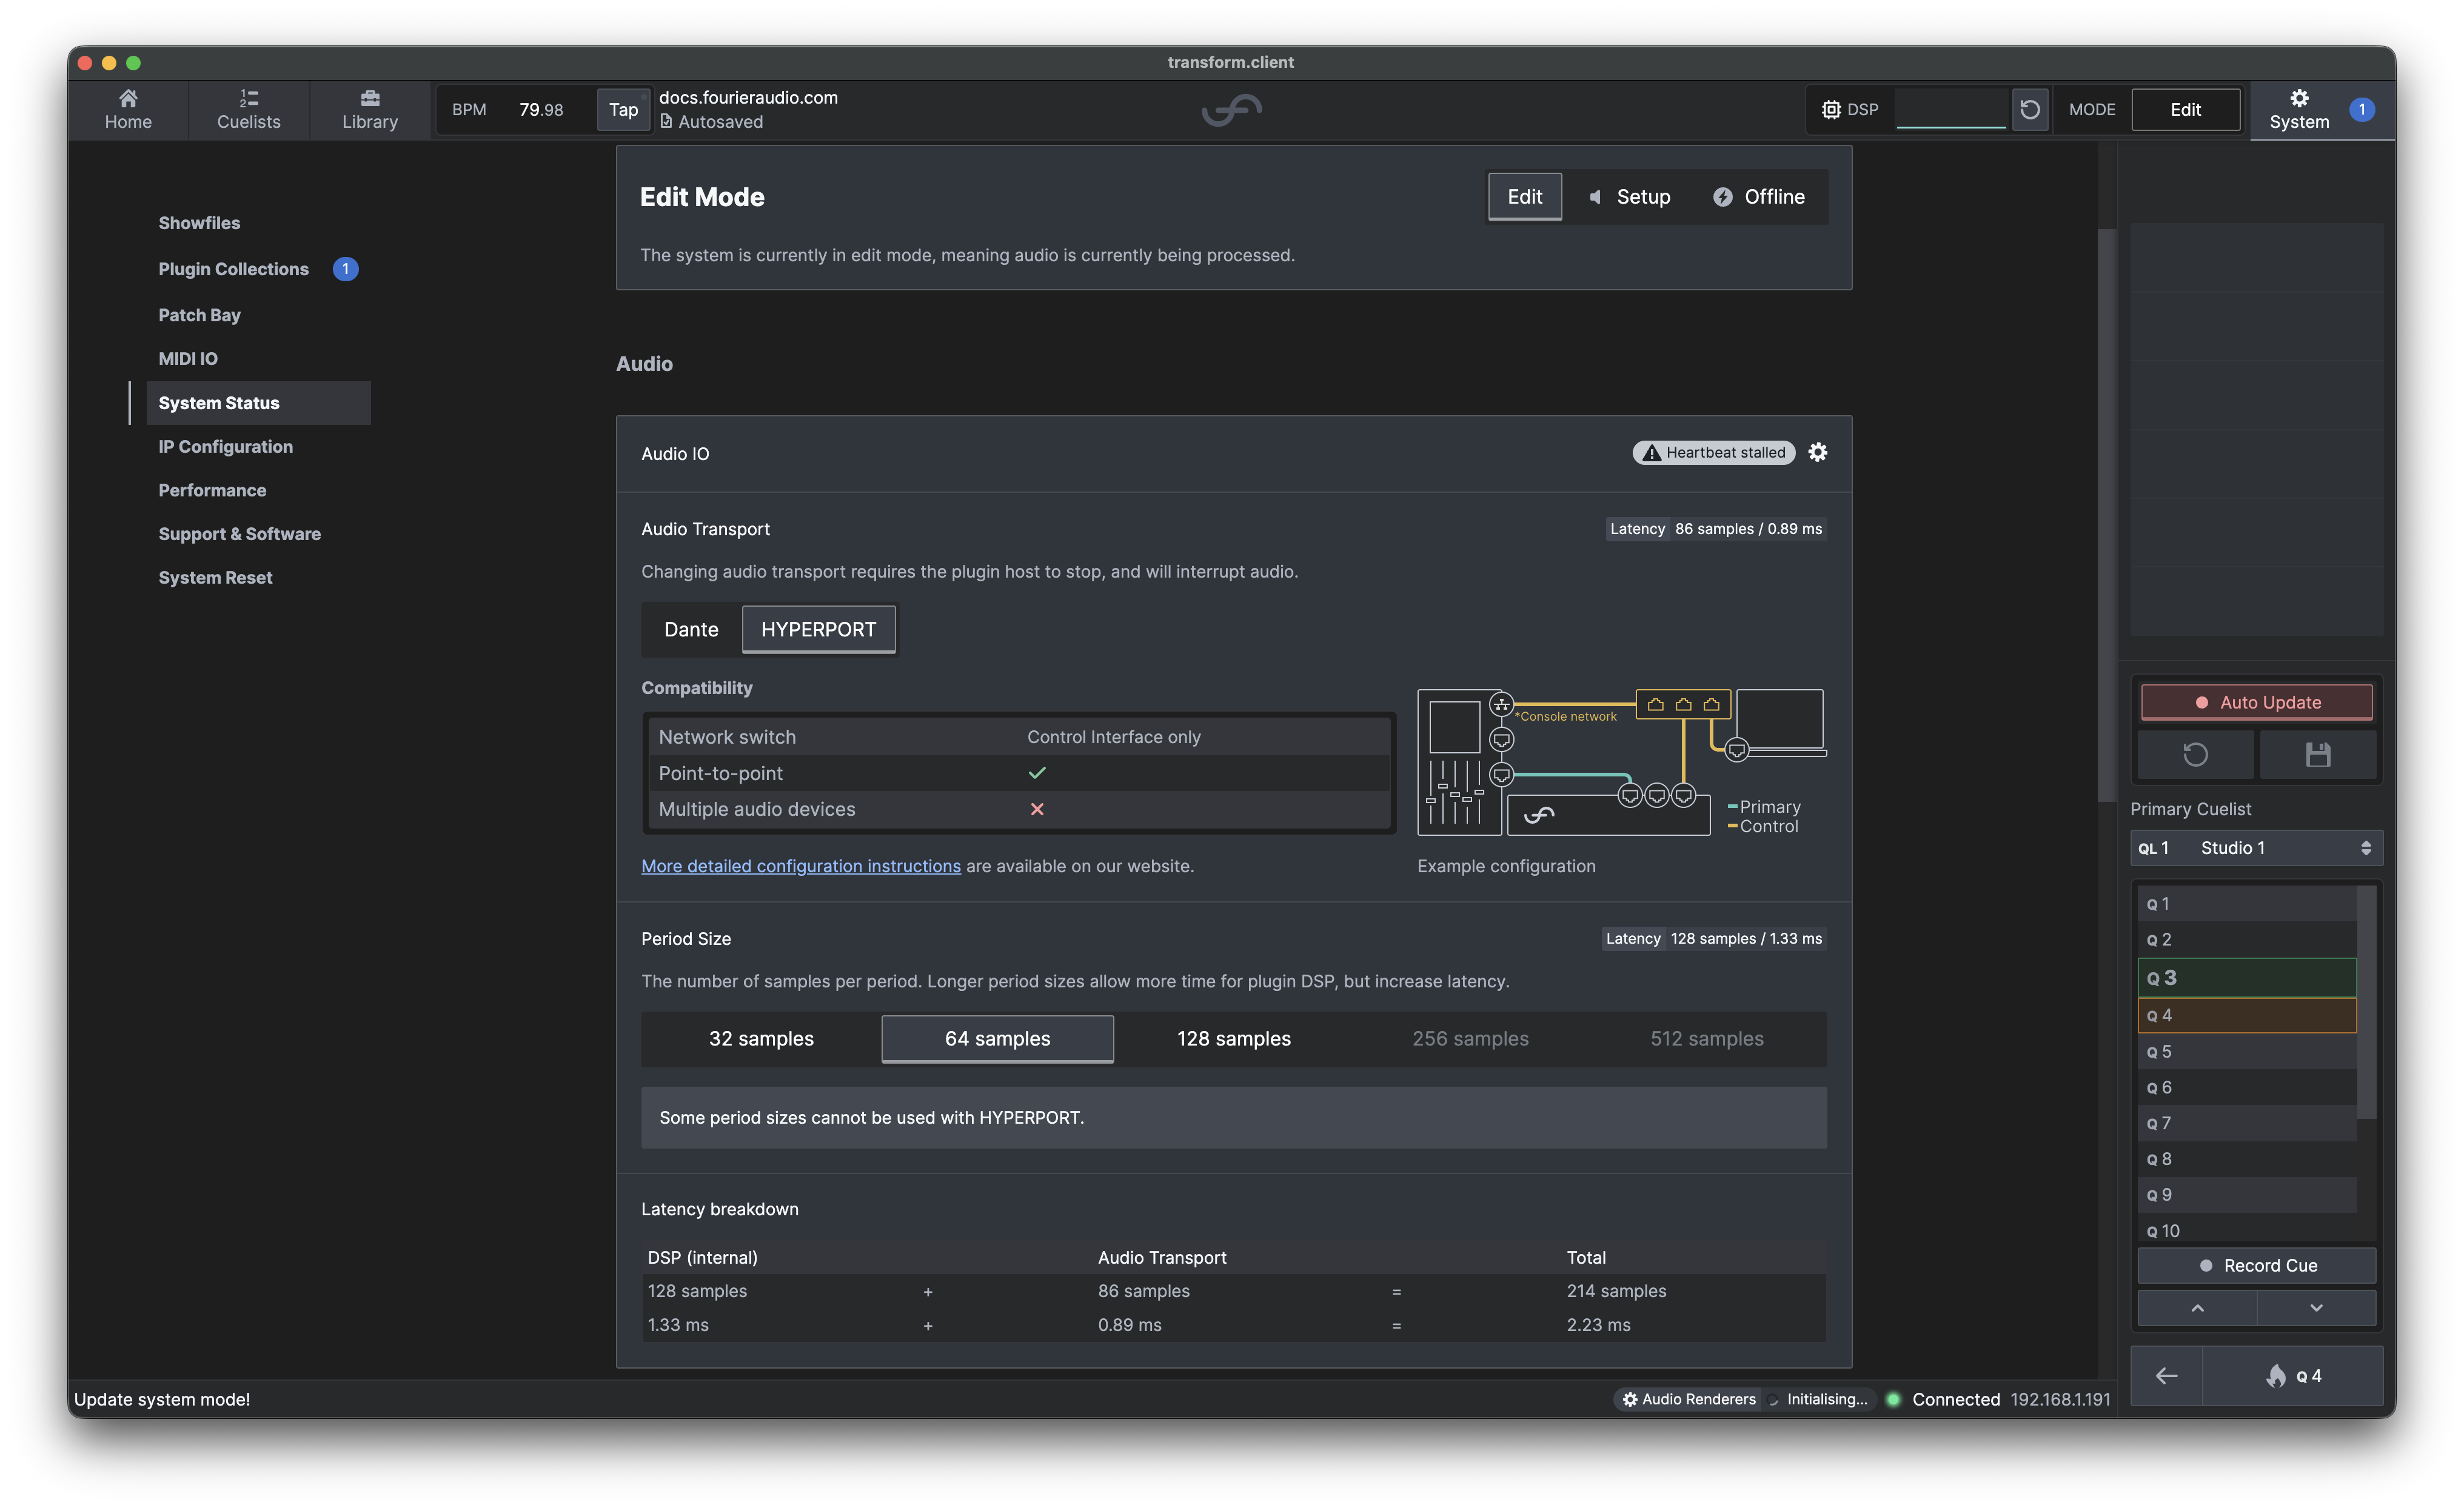Select cue Q 5 in the cuelist
The image size is (2464, 1508).
2246,1051
